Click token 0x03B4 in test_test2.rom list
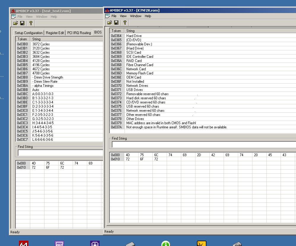 [x=23, y=61]
